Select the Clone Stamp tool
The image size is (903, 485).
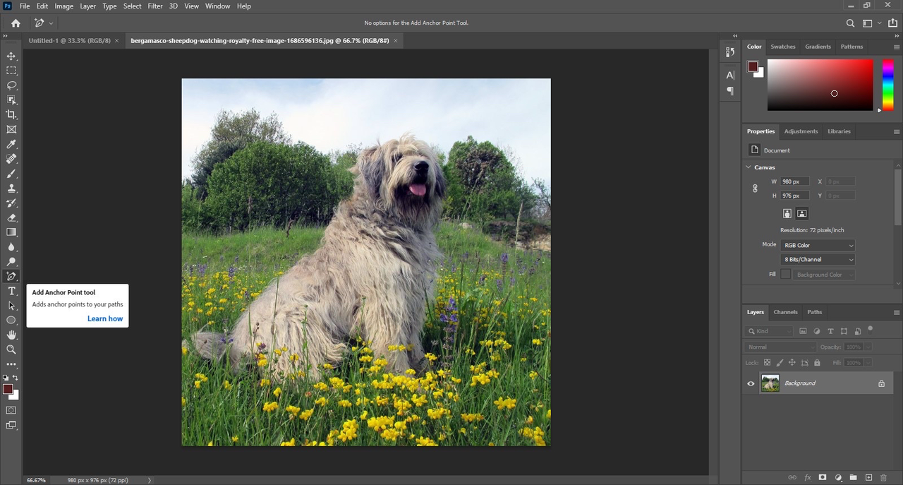click(x=11, y=188)
